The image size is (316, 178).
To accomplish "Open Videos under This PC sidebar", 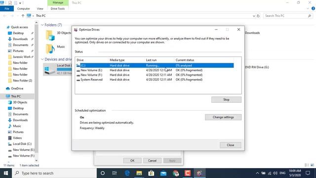I will coord(17,138).
